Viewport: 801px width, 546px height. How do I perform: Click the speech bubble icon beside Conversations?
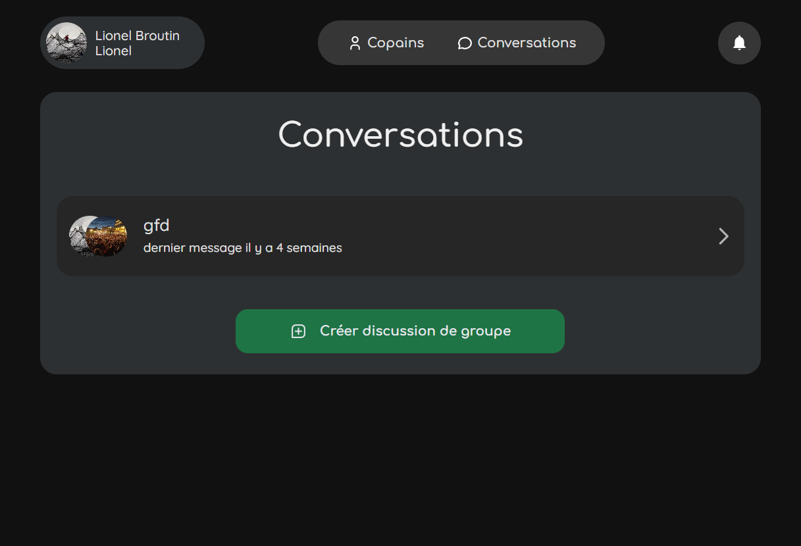(x=465, y=43)
